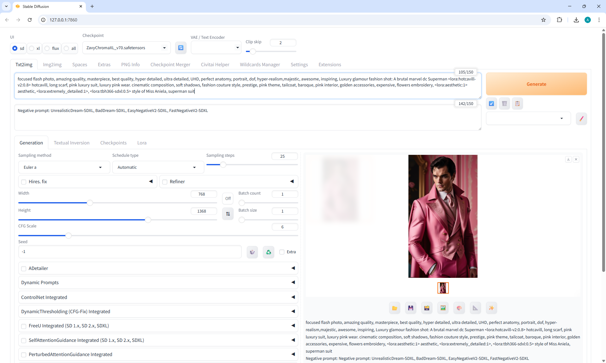Click the generated image thumbnail below preview
Viewport: 606px width, 363px height.
(x=443, y=288)
